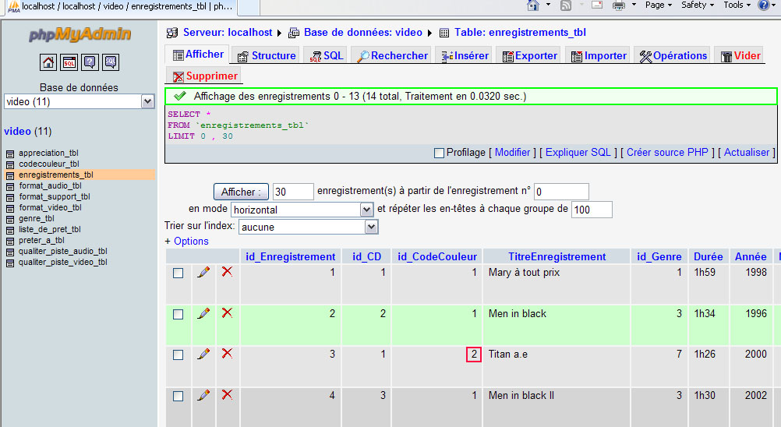781x427 pixels.
Task: Open browser Tools menu
Action: coord(737,5)
